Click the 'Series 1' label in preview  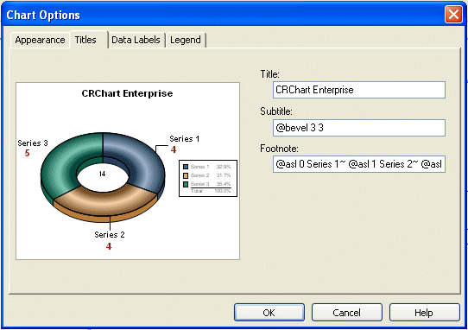pyautogui.click(x=185, y=139)
